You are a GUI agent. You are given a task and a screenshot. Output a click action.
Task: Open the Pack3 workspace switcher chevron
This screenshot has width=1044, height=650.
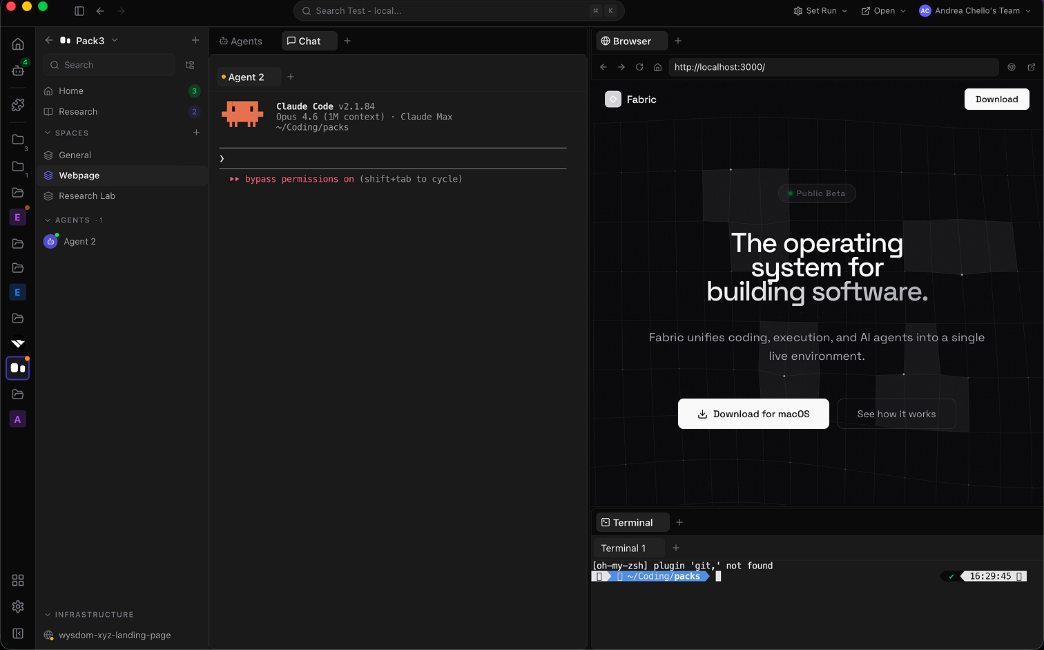(x=115, y=40)
